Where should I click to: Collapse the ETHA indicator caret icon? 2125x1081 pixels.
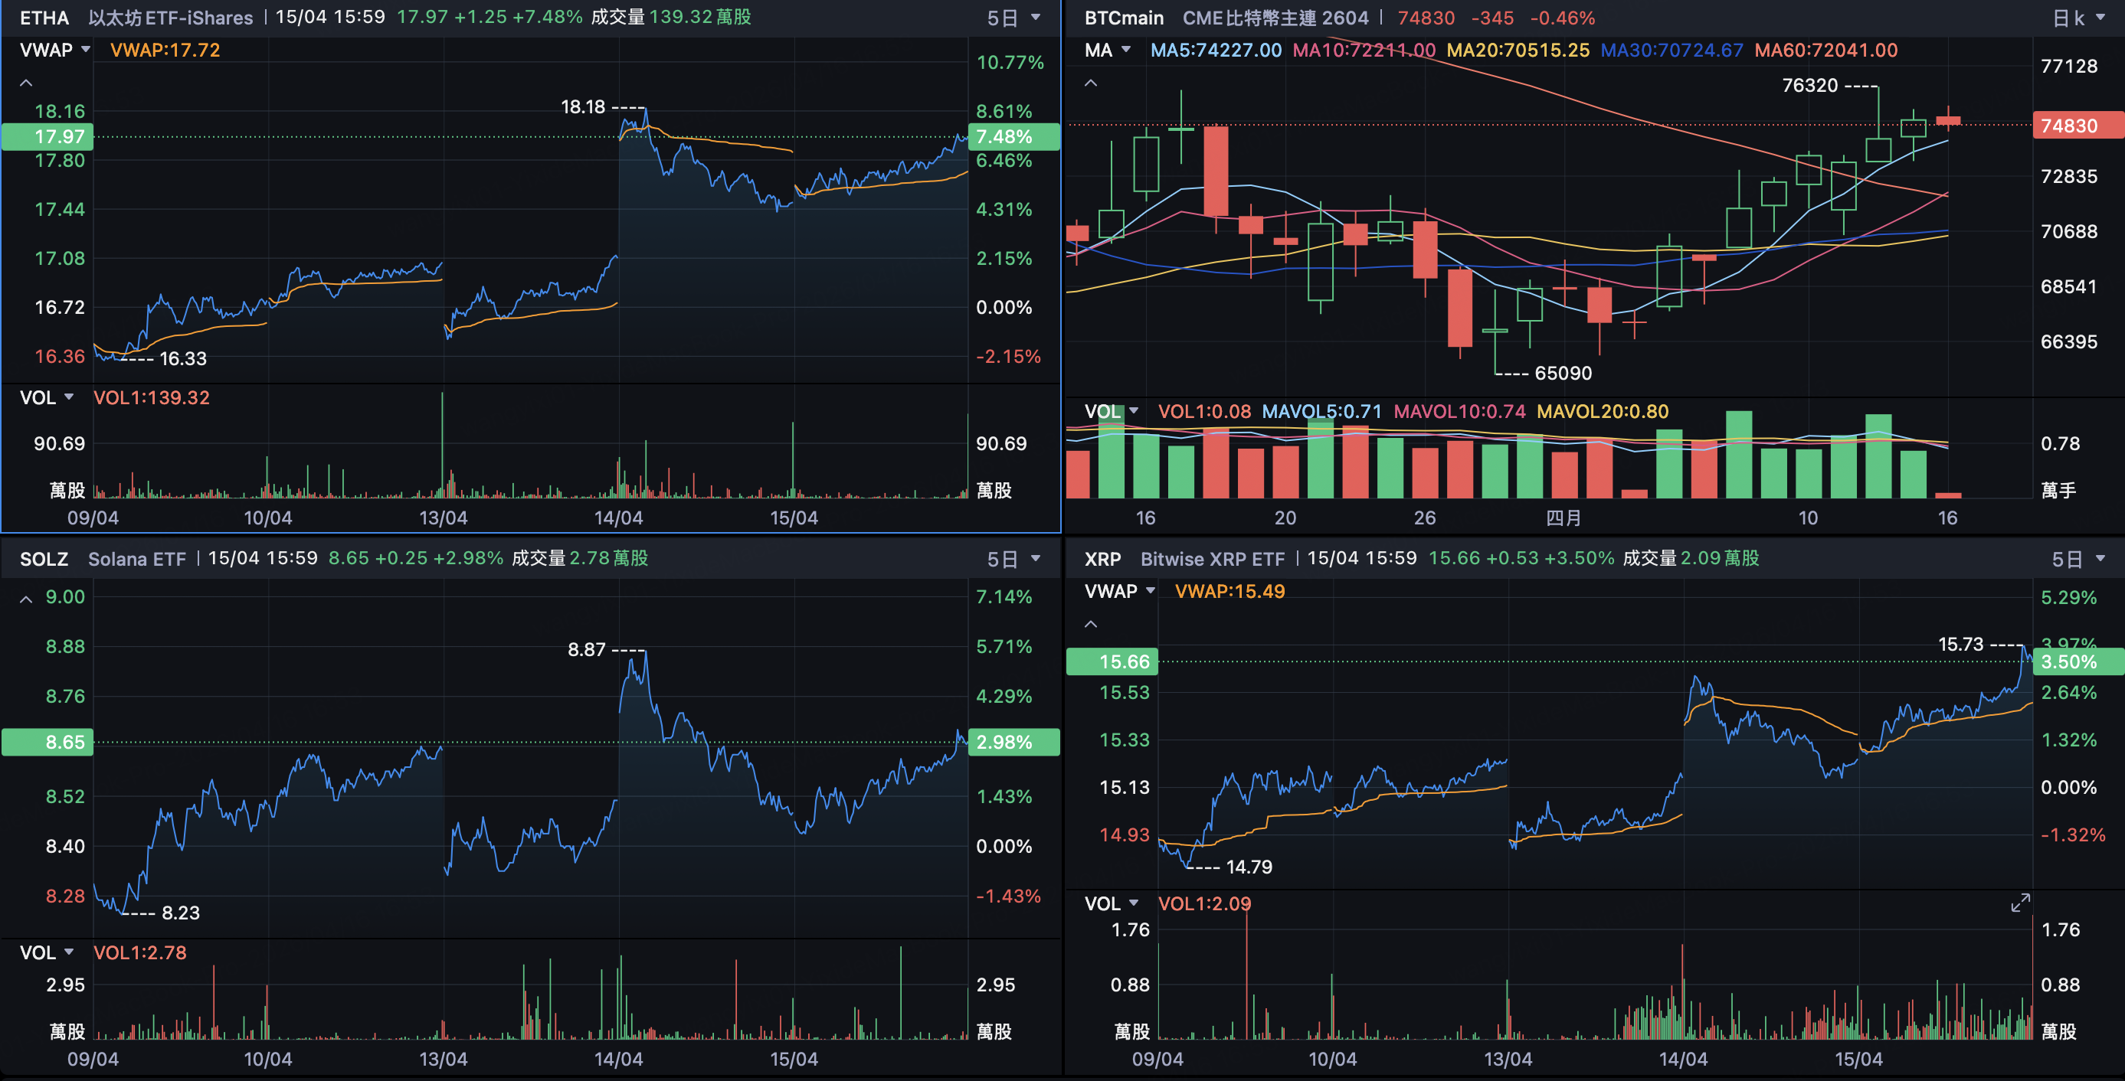pos(26,83)
